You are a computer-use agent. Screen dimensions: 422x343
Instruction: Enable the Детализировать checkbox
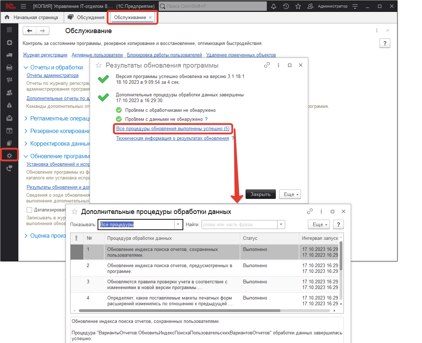(x=29, y=210)
